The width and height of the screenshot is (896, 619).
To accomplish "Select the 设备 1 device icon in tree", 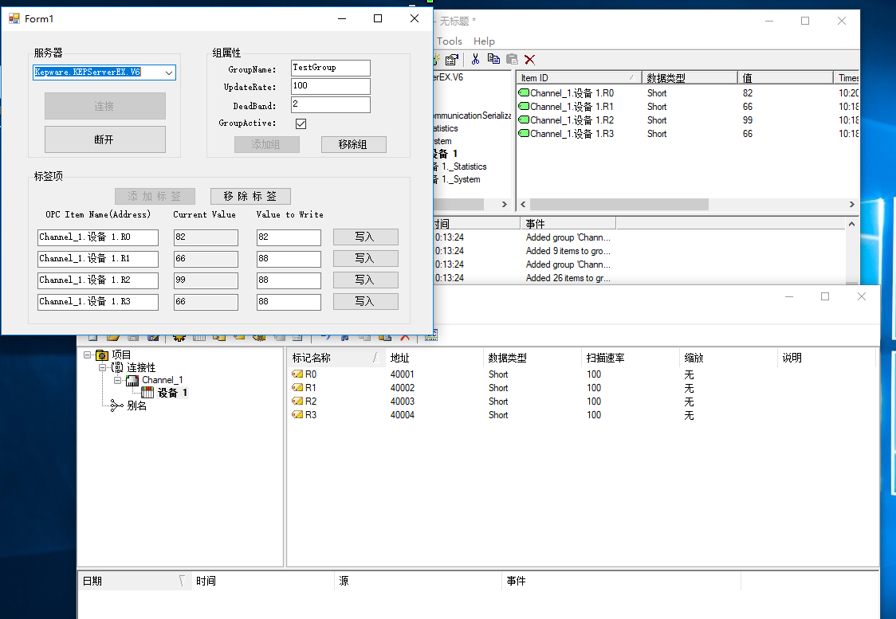I will pyautogui.click(x=147, y=393).
